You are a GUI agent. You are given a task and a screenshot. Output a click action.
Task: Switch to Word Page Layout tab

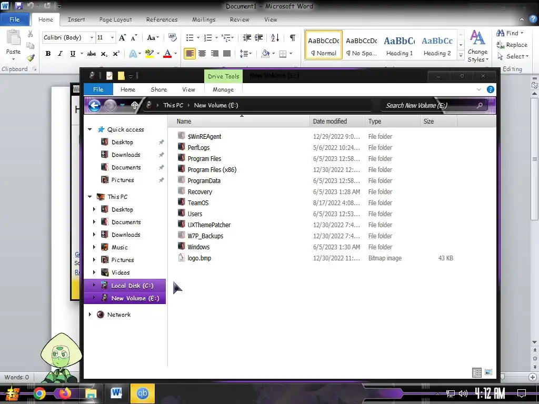pyautogui.click(x=115, y=19)
